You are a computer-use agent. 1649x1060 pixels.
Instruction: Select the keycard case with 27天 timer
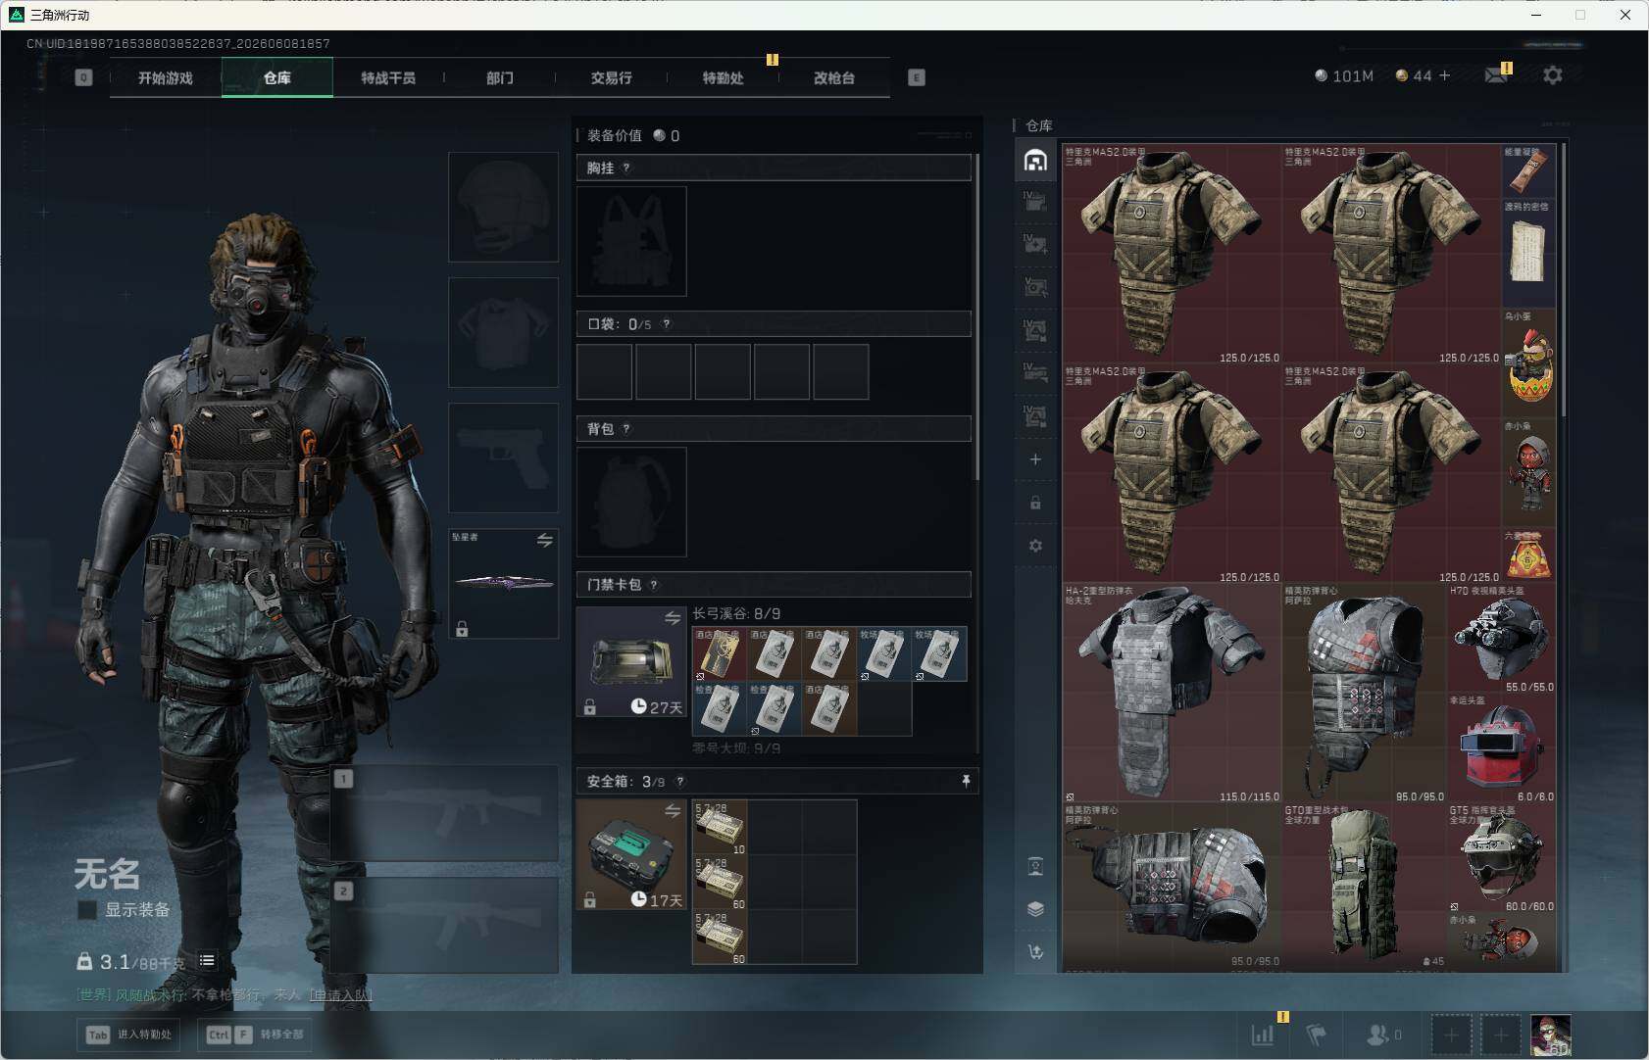coord(631,661)
